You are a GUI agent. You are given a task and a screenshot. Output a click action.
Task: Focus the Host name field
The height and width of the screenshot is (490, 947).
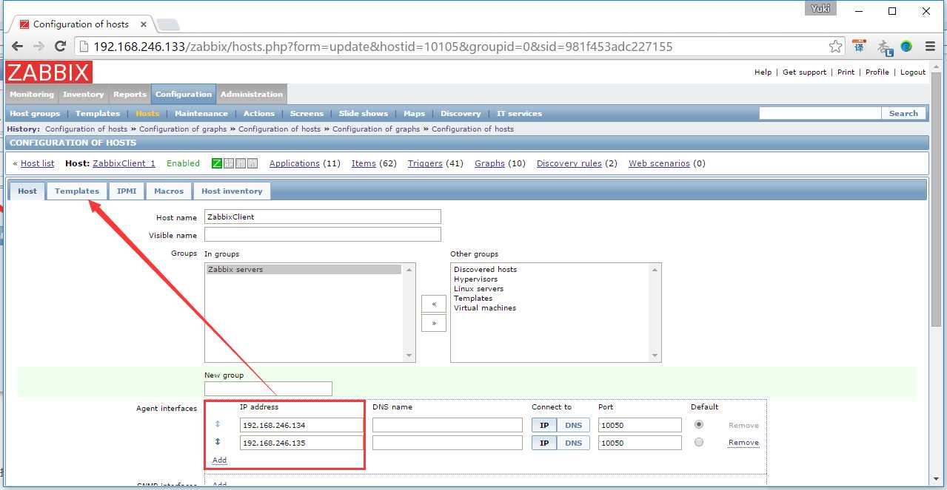point(323,217)
